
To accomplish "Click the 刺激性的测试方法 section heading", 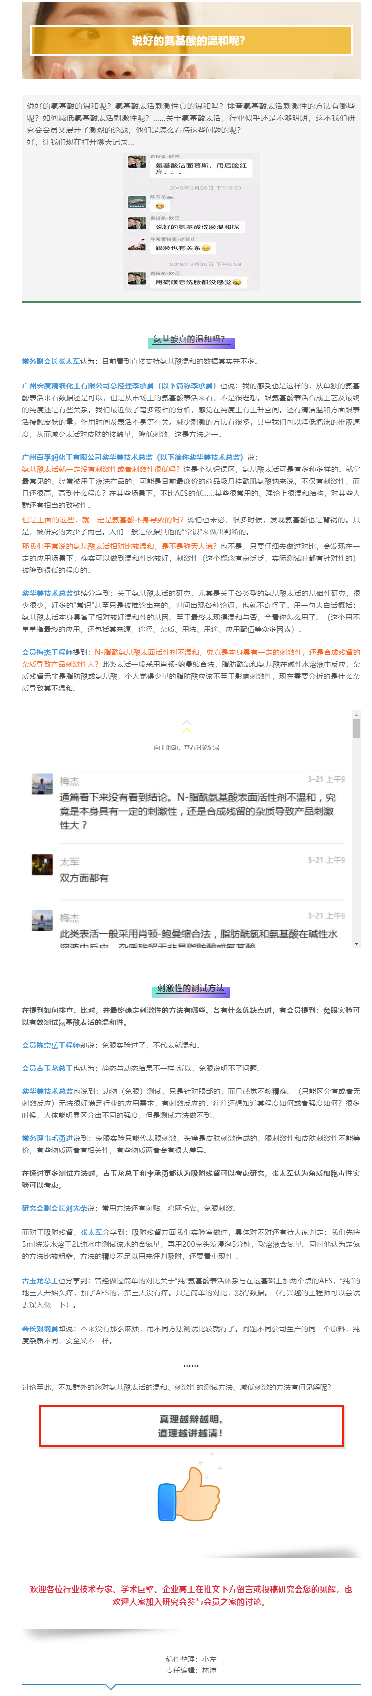I will (x=191, y=987).
